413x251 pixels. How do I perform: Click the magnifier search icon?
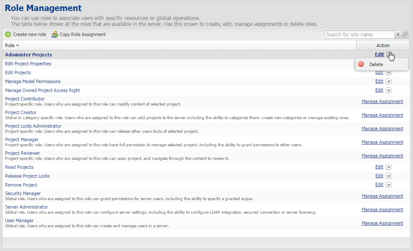click(405, 34)
